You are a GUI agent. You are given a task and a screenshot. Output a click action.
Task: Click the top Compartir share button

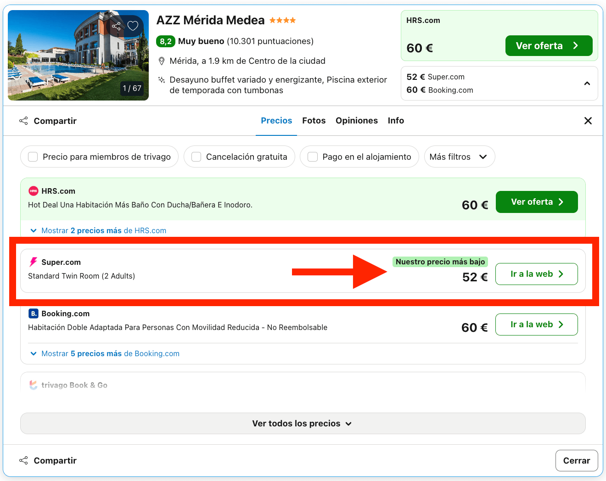click(x=48, y=121)
